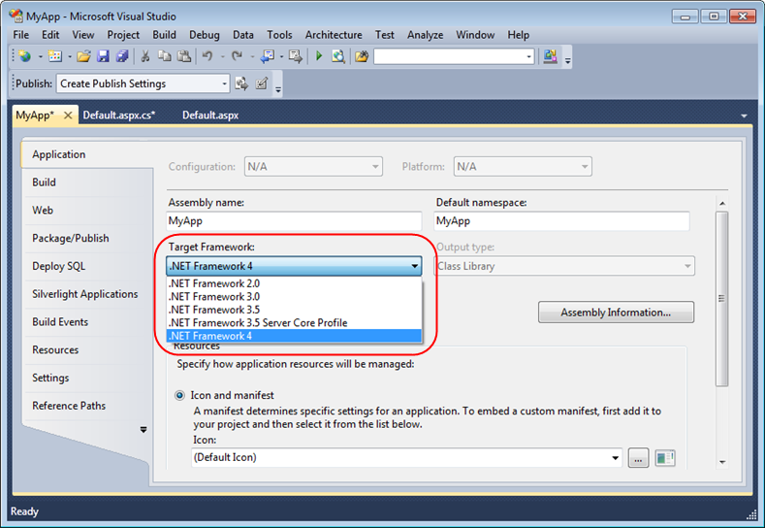Click the edit publish settings pencil icon
The image size is (765, 528).
coord(262,83)
